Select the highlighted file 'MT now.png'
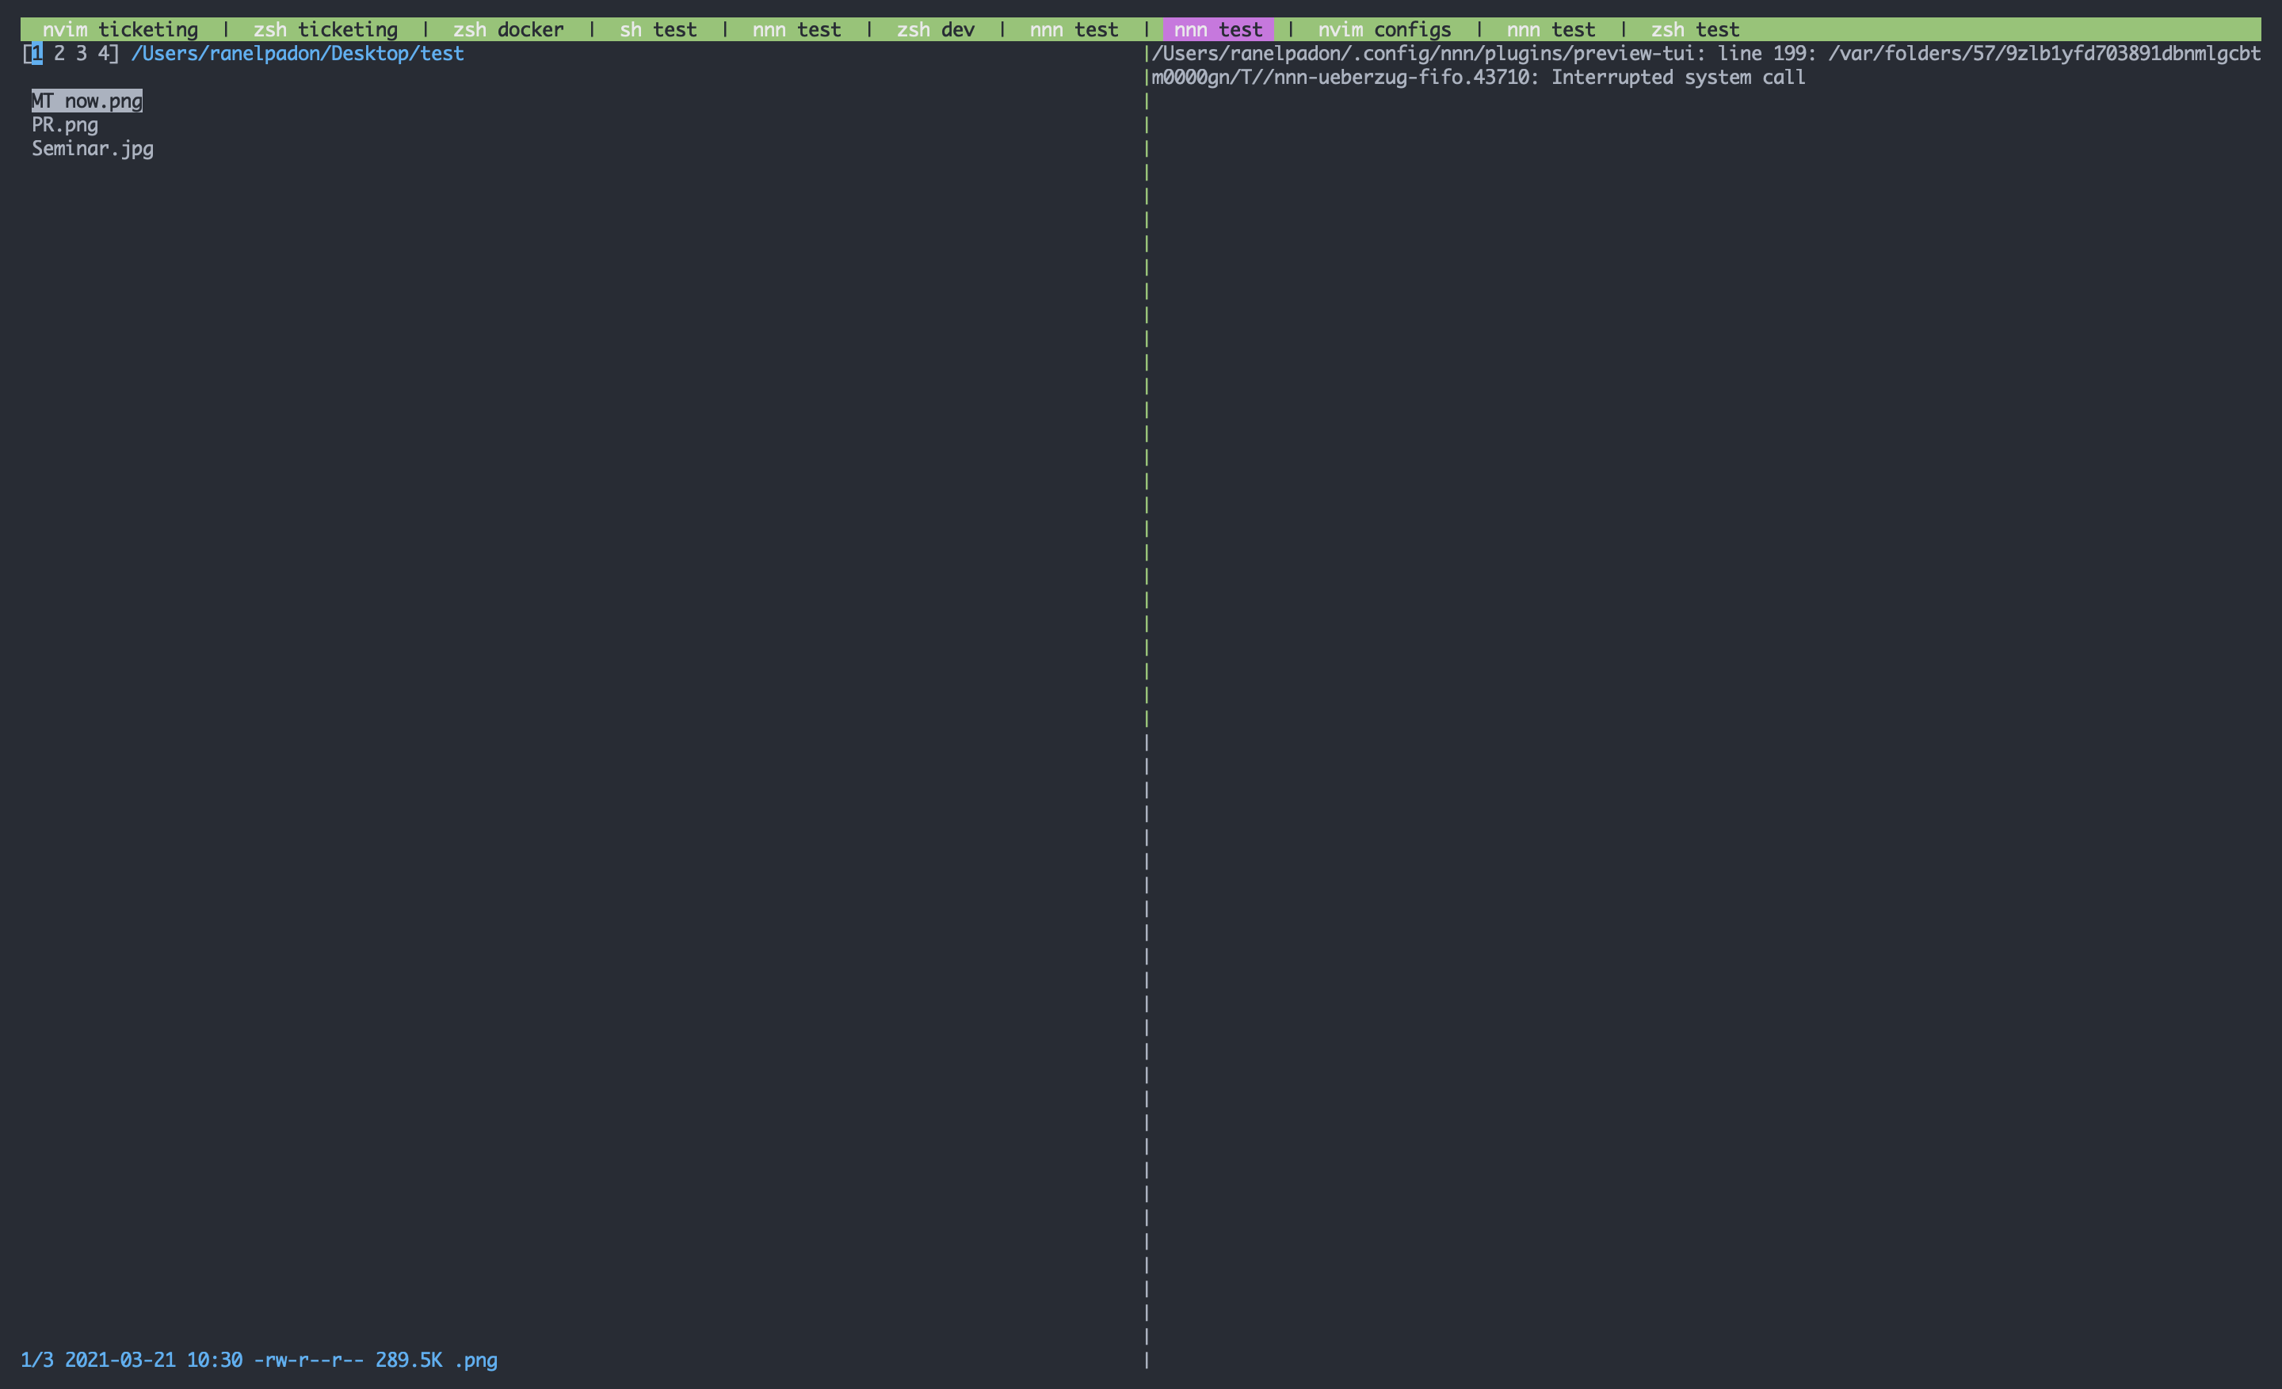Image resolution: width=2282 pixels, height=1389 pixels. coord(86,101)
